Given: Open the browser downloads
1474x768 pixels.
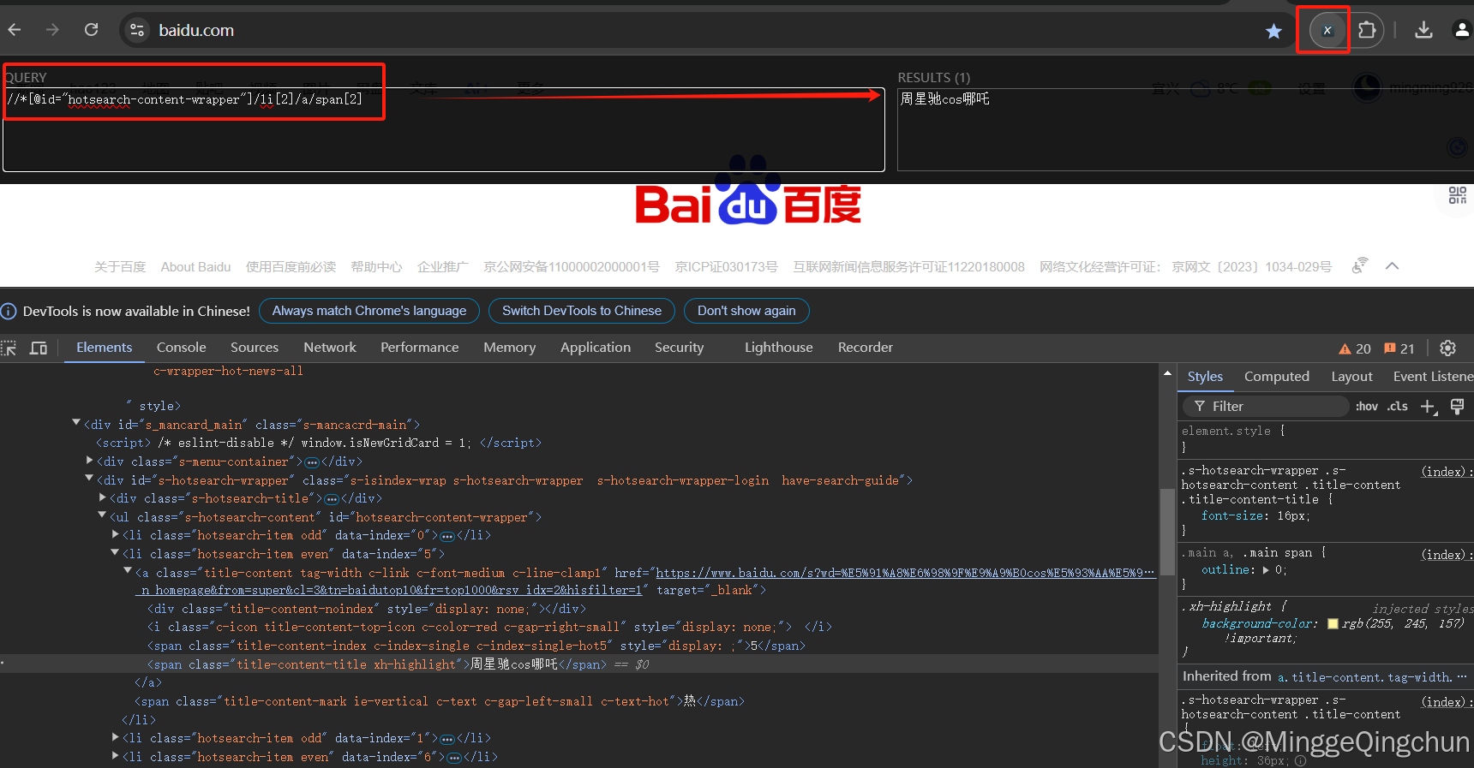Looking at the screenshot, I should point(1423,30).
